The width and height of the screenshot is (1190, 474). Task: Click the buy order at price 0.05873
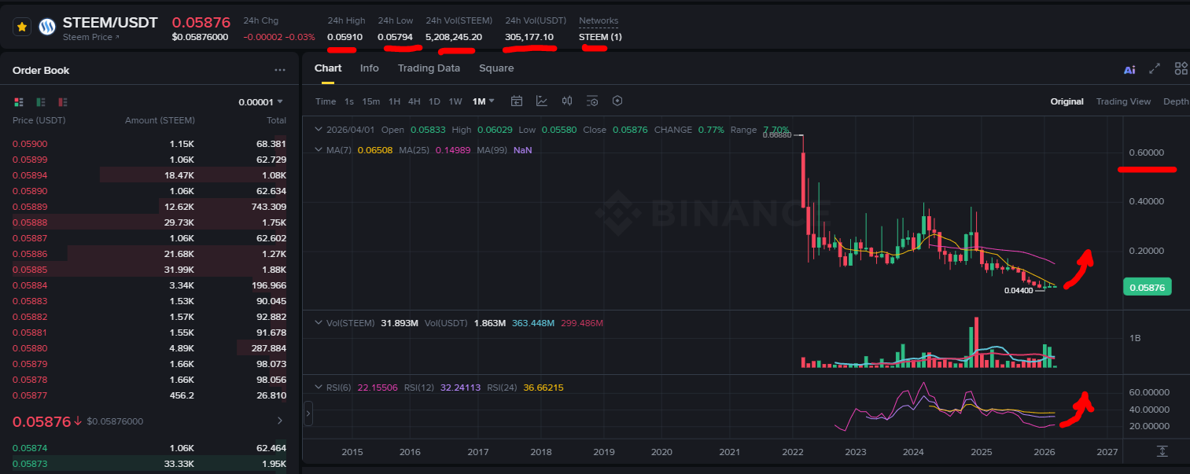pyautogui.click(x=149, y=464)
